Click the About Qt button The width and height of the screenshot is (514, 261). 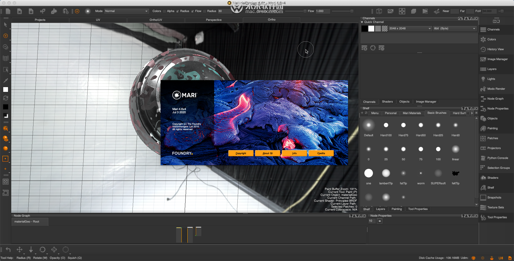click(267, 153)
